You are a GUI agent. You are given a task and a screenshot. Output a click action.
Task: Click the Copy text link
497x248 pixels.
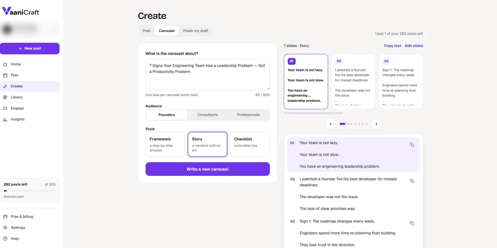(x=393, y=46)
